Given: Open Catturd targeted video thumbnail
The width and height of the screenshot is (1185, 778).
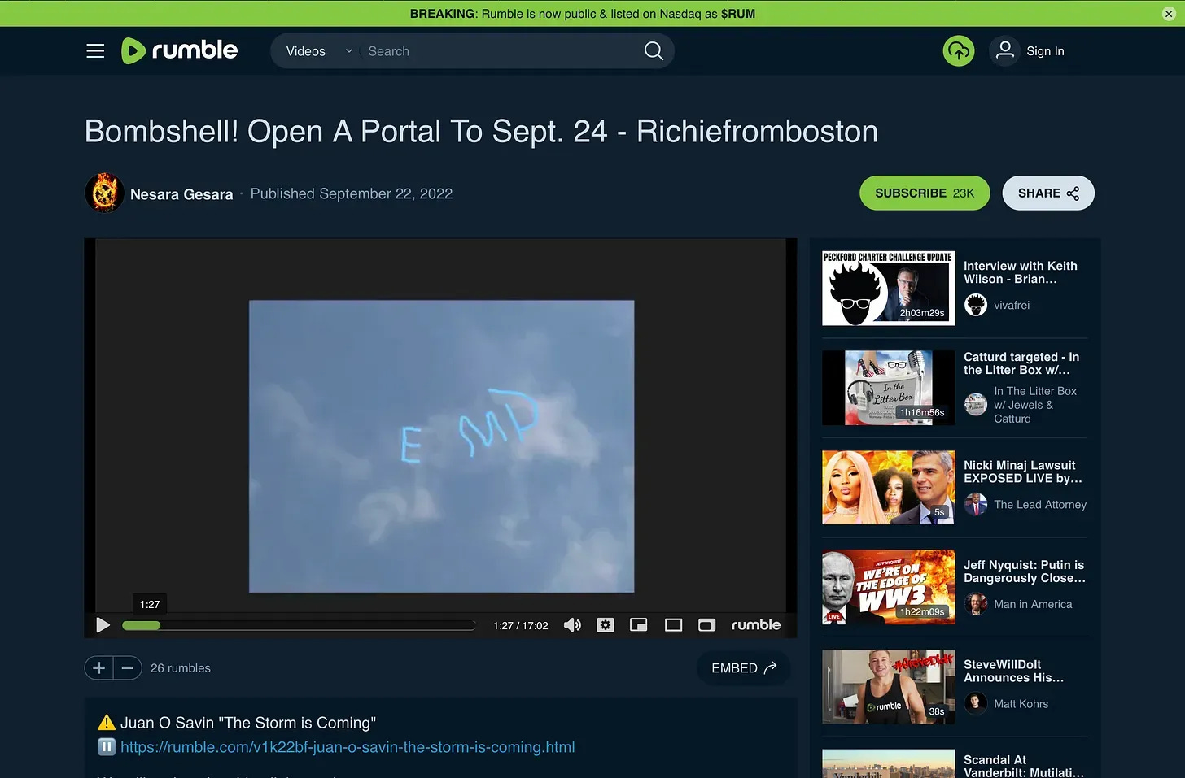Looking at the screenshot, I should (x=889, y=388).
